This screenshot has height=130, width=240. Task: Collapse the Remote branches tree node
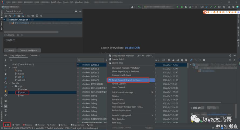coord(9,83)
